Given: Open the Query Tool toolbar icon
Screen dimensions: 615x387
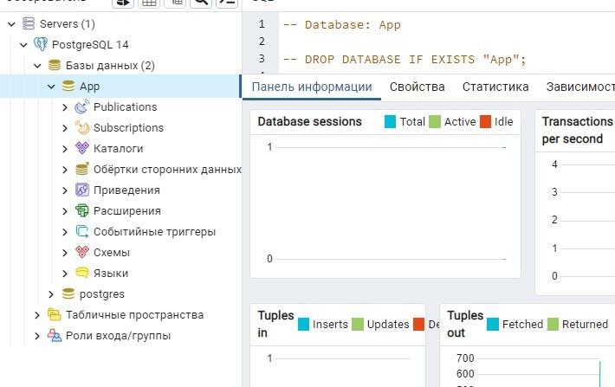Looking at the screenshot, I should pos(123,3).
